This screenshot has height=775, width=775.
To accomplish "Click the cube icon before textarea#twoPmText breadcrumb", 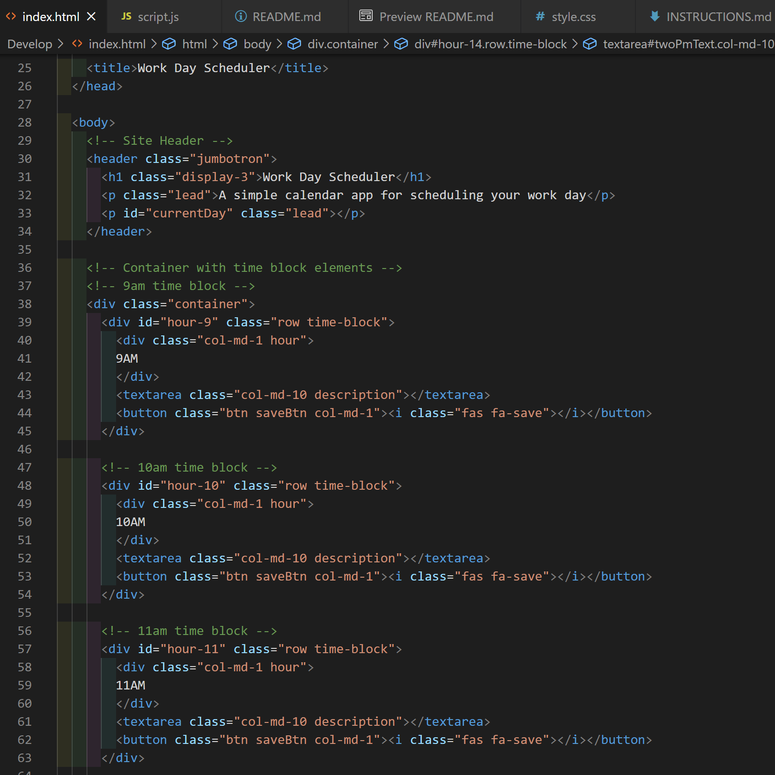I will point(590,44).
